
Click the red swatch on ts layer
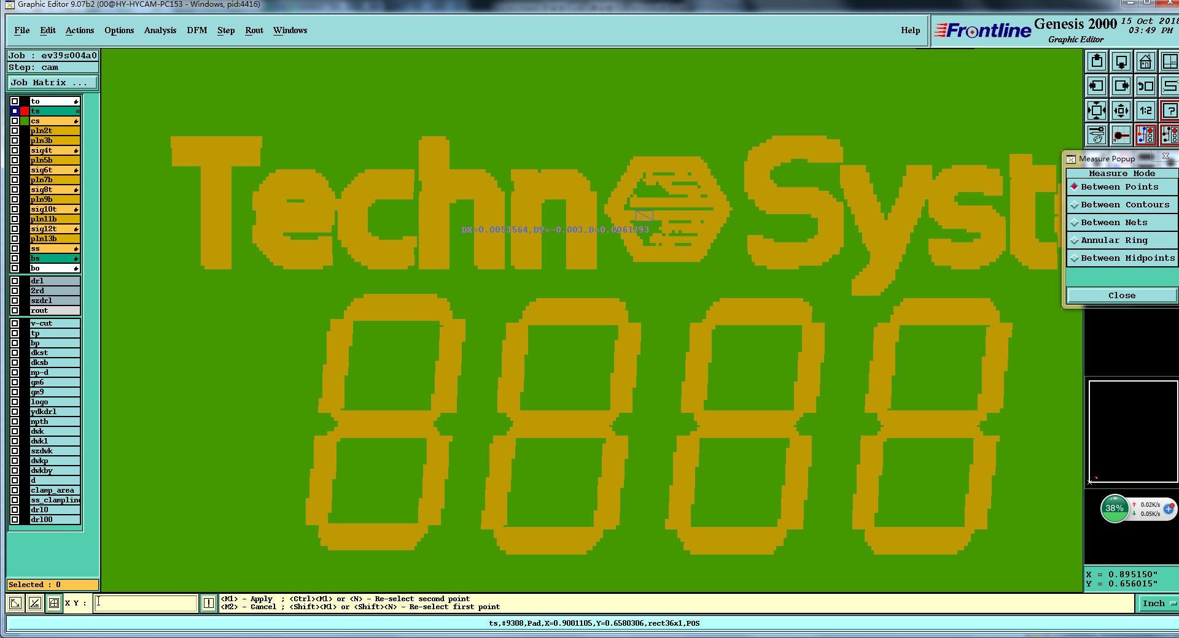(25, 111)
